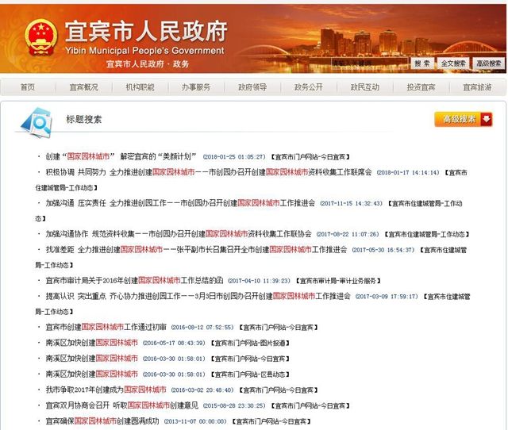
Task: Open result 我市争取2017年创建成为国家园林城市
Action: [106, 390]
